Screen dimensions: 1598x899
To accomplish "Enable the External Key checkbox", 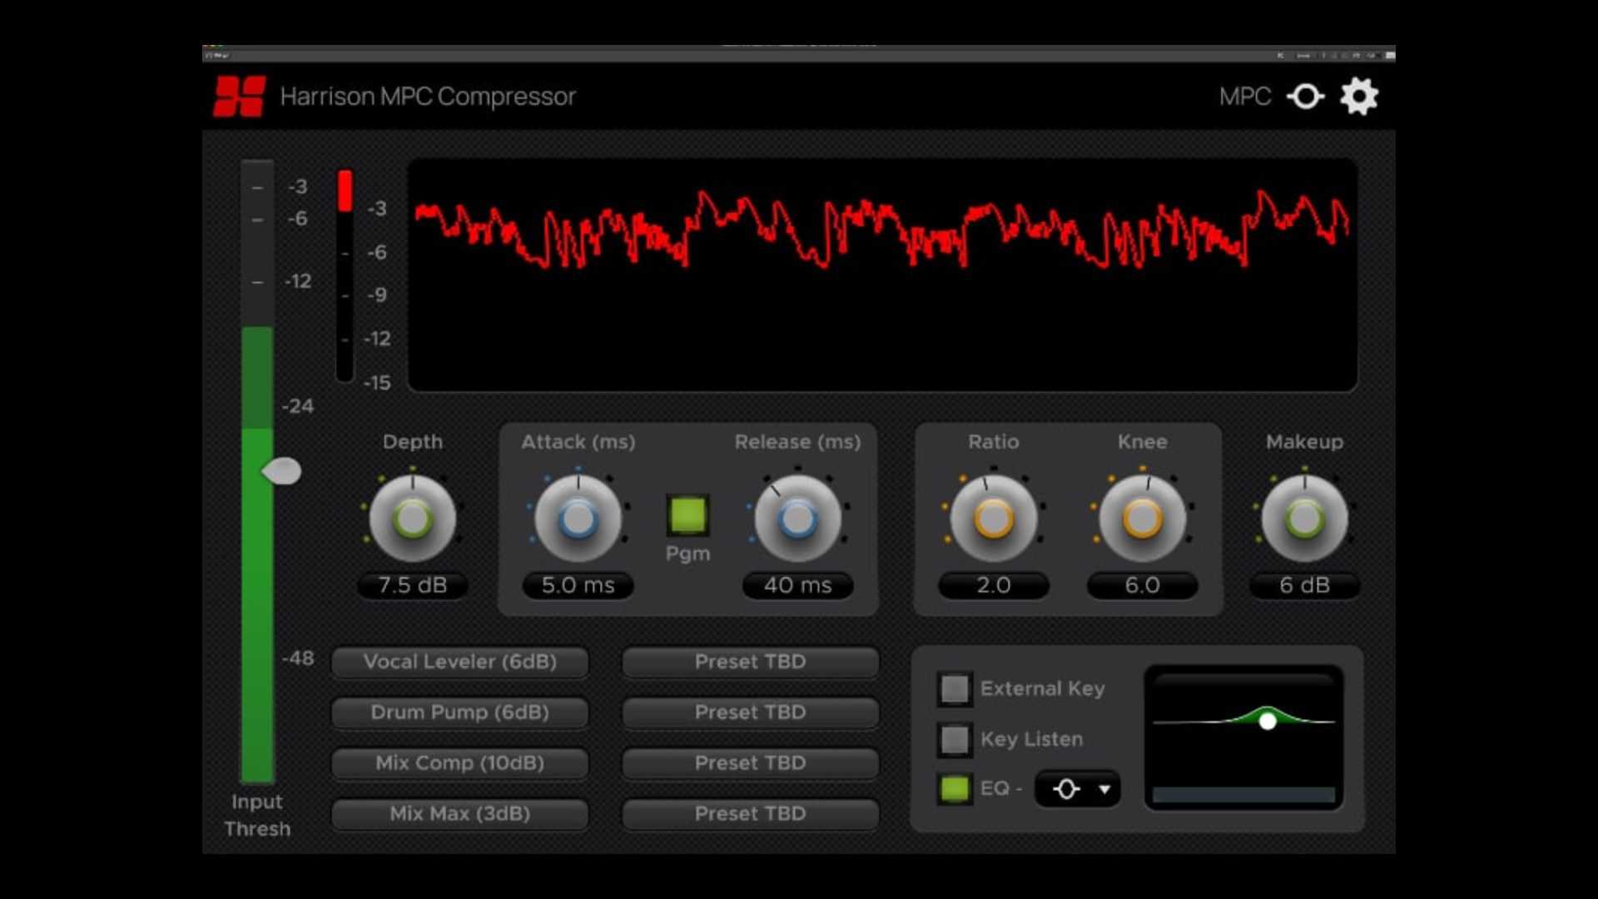I will click(954, 689).
